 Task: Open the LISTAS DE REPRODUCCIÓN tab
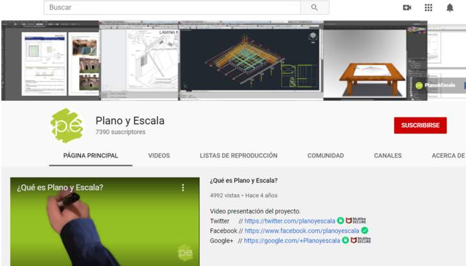point(238,156)
